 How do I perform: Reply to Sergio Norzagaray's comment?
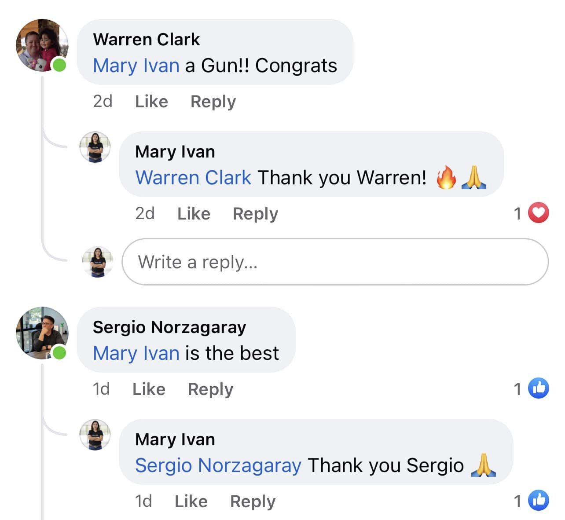click(210, 389)
